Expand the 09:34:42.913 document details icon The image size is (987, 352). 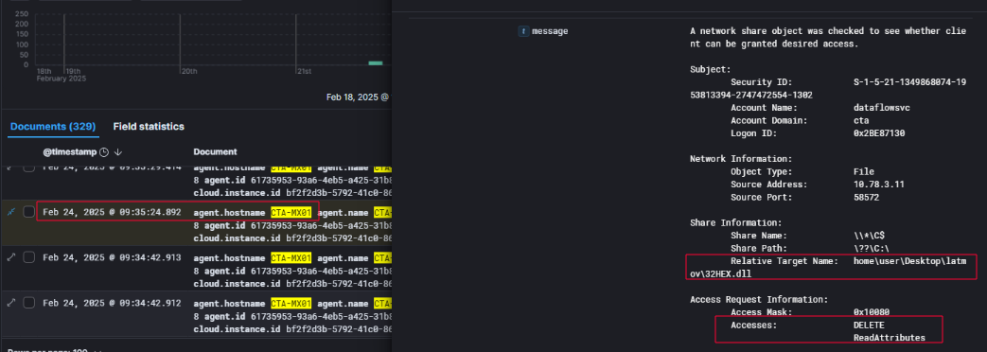pyautogui.click(x=10, y=257)
